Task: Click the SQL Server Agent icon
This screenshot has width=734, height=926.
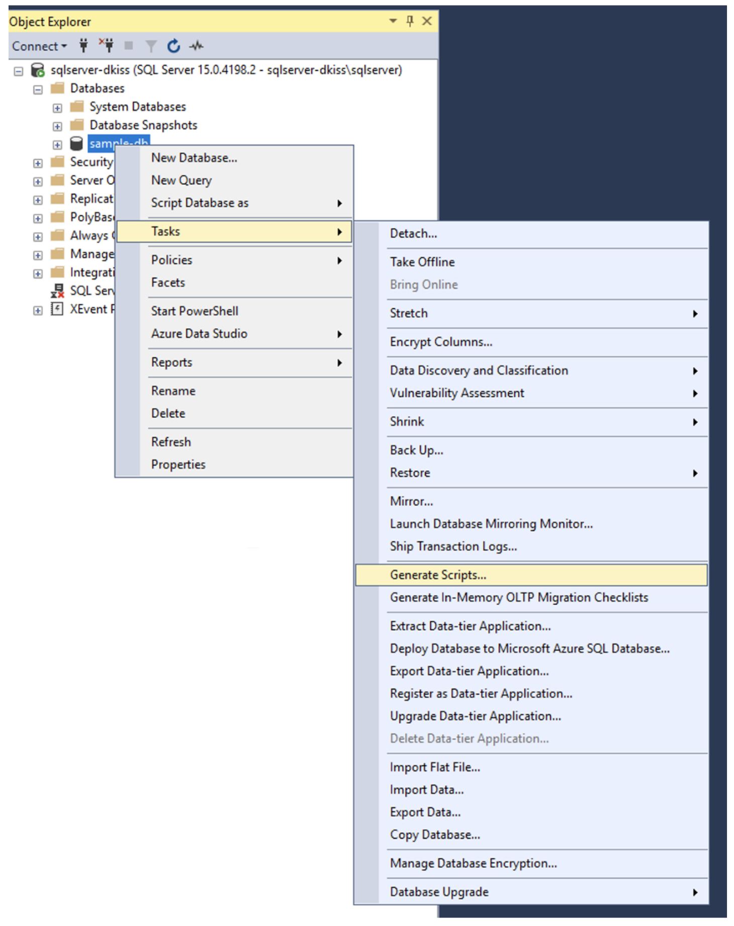Action: (x=58, y=291)
